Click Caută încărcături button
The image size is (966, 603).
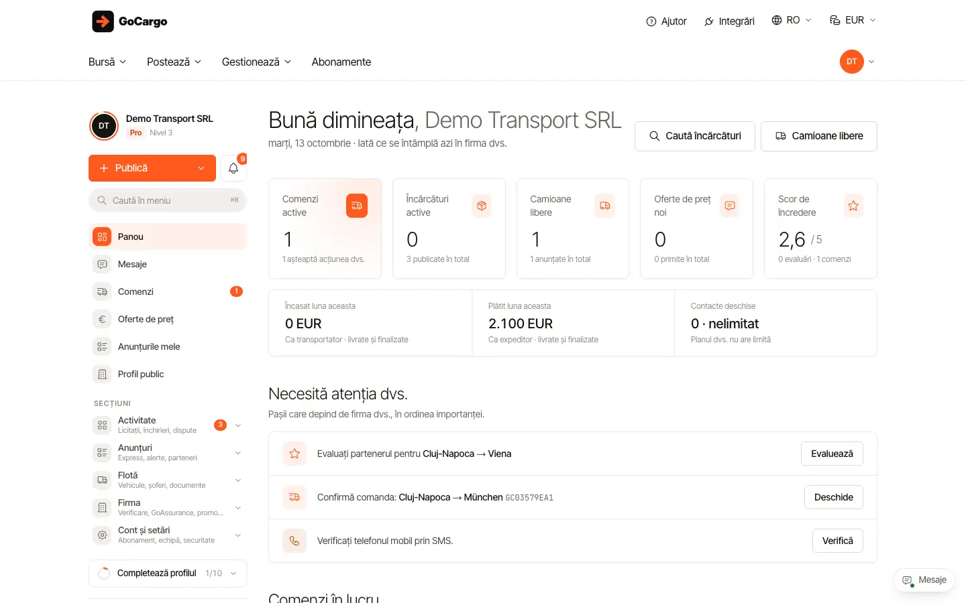coord(695,136)
